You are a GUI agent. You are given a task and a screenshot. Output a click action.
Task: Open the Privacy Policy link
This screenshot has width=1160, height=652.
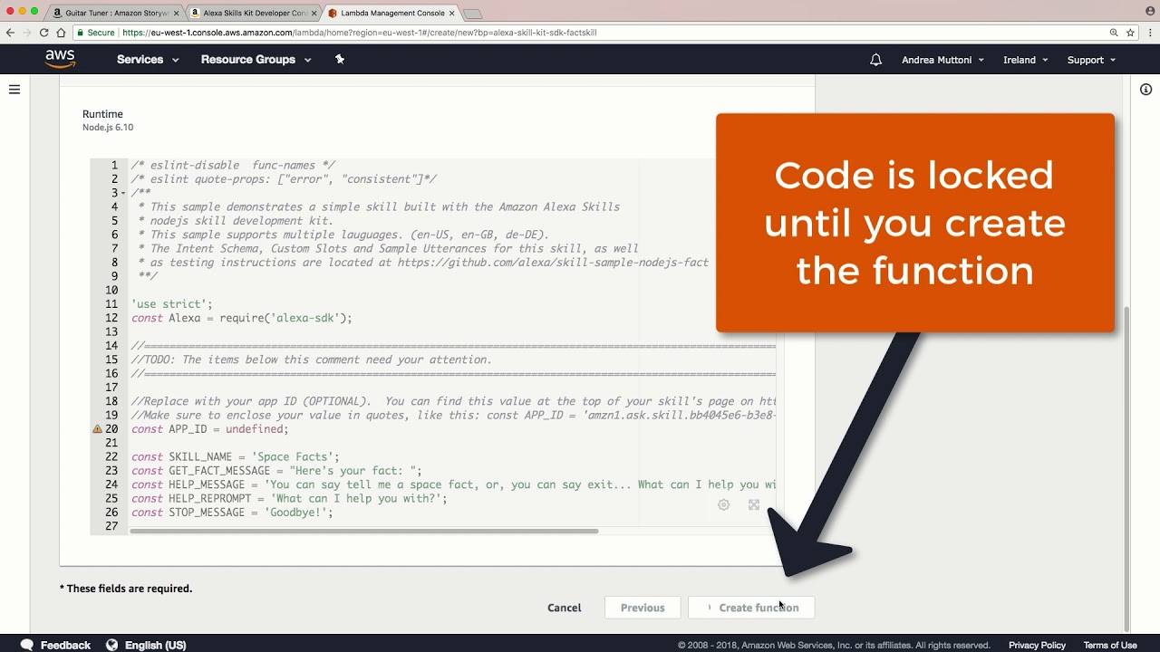click(1037, 646)
